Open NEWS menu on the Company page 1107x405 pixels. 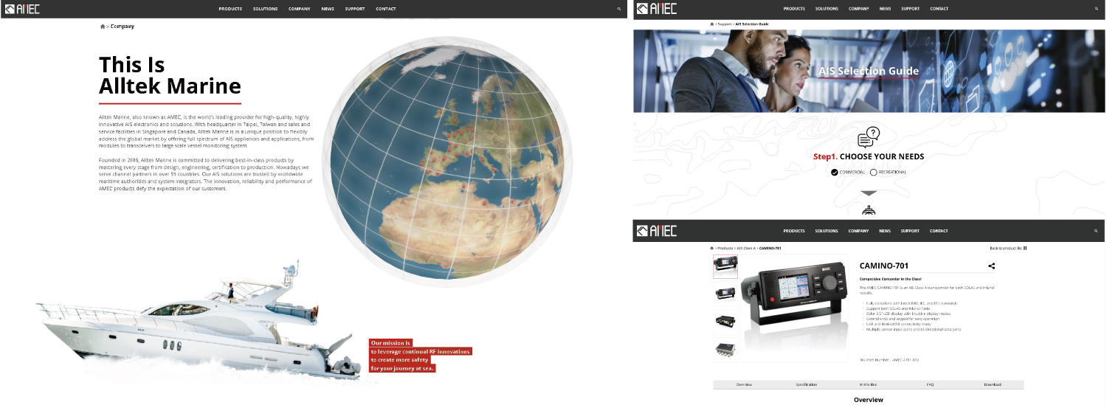click(328, 9)
